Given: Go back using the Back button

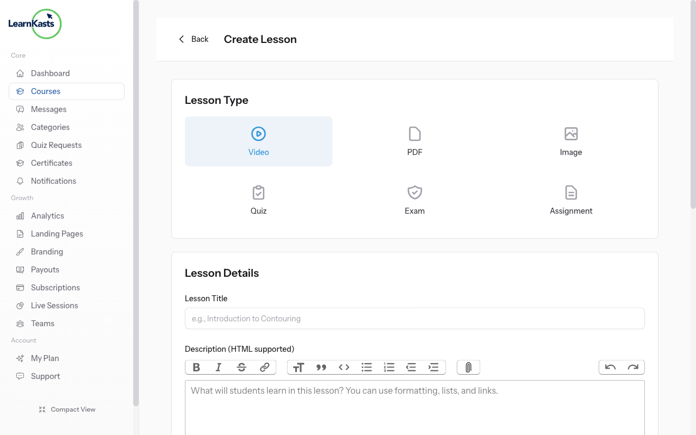Looking at the screenshot, I should coord(193,39).
